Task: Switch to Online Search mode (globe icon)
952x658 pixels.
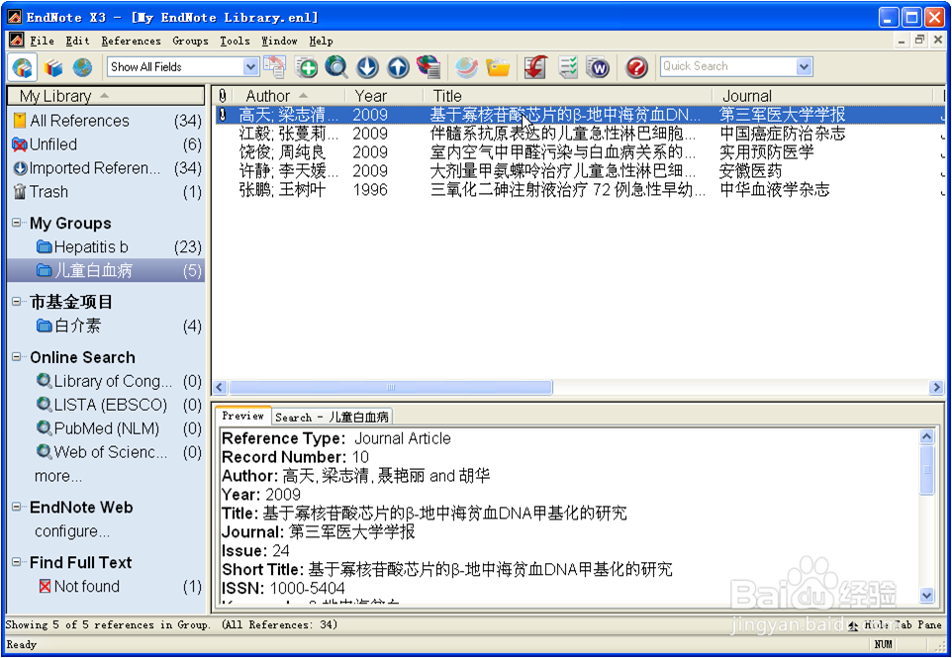Action: [82, 66]
